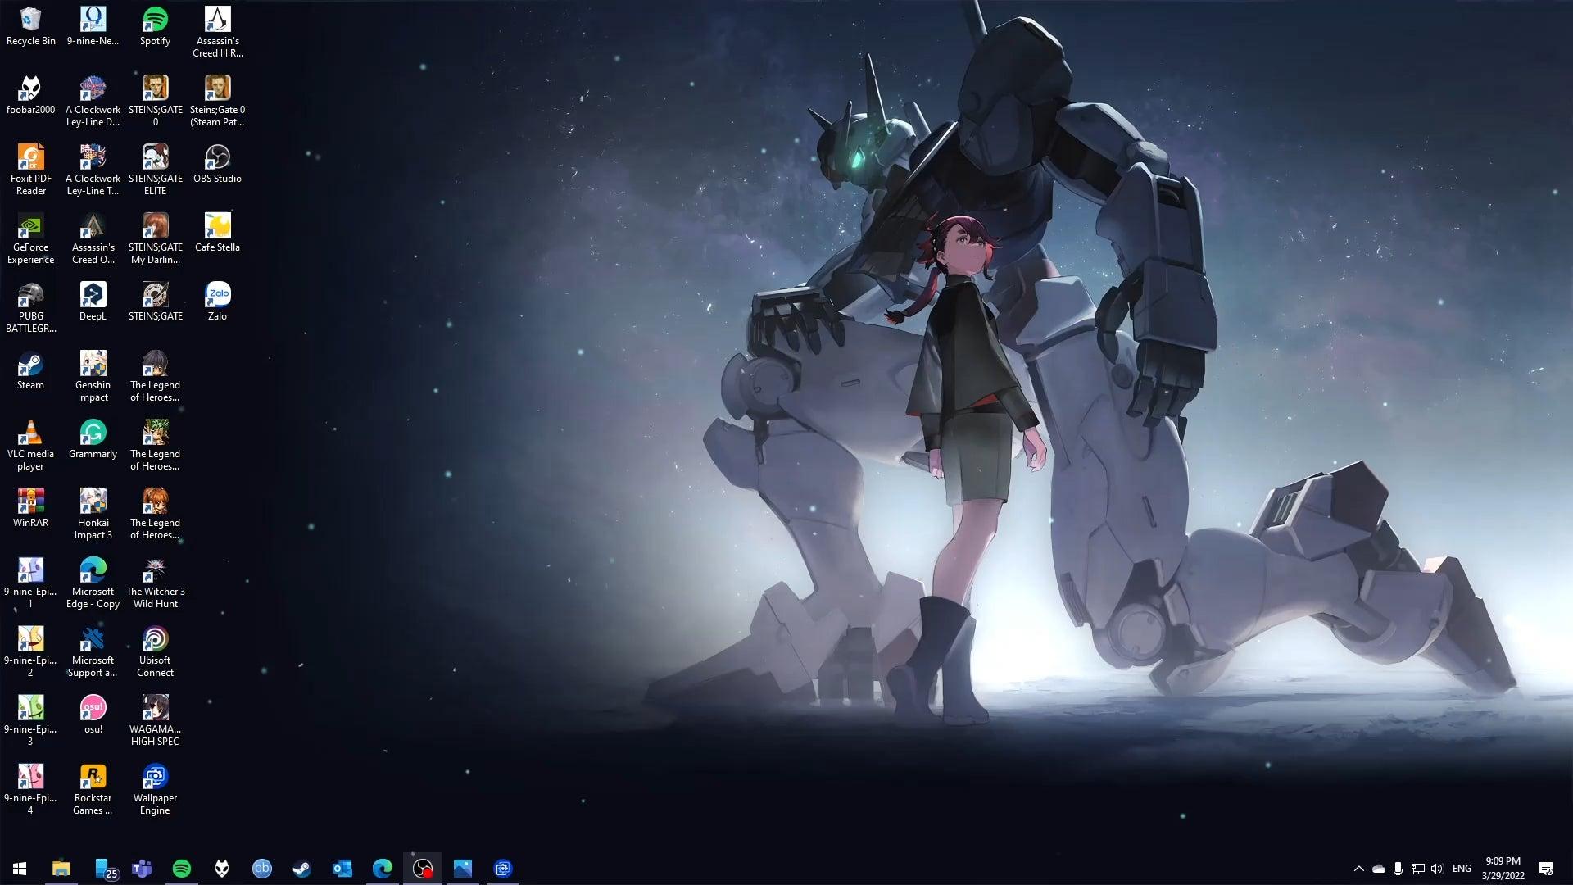This screenshot has width=1573, height=885.
Task: Open the Windows Start menu
Action: pos(20,868)
